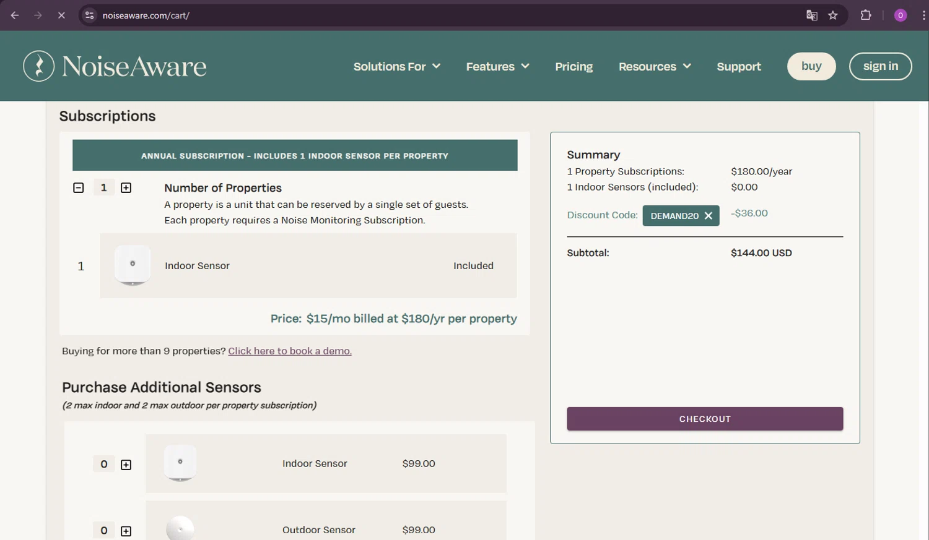This screenshot has height=540, width=929.
Task: Add one additional Outdoor Sensor
Action: click(x=126, y=531)
